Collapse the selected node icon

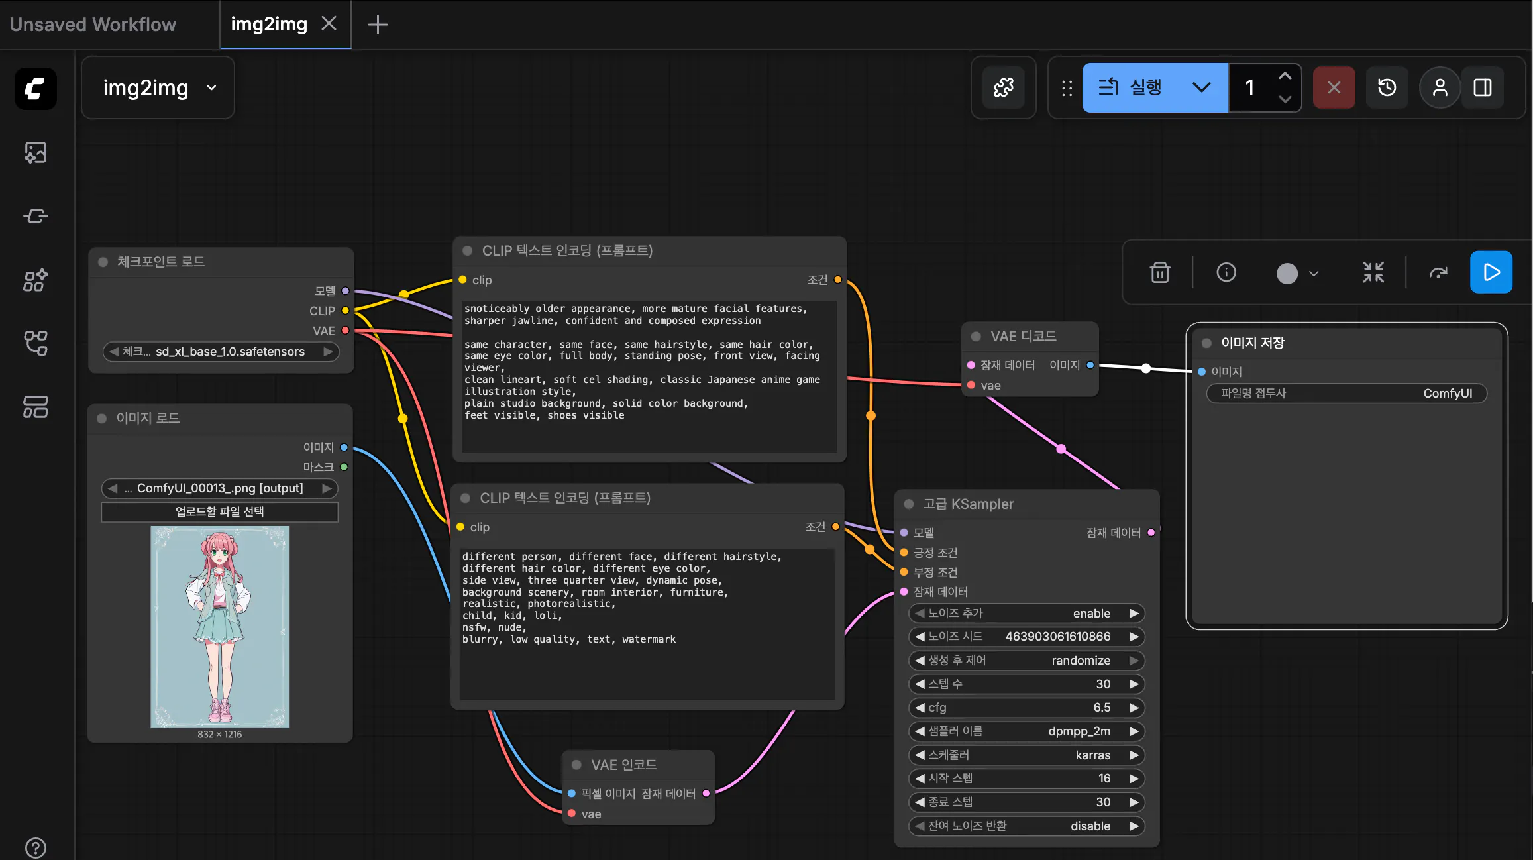click(x=1373, y=272)
